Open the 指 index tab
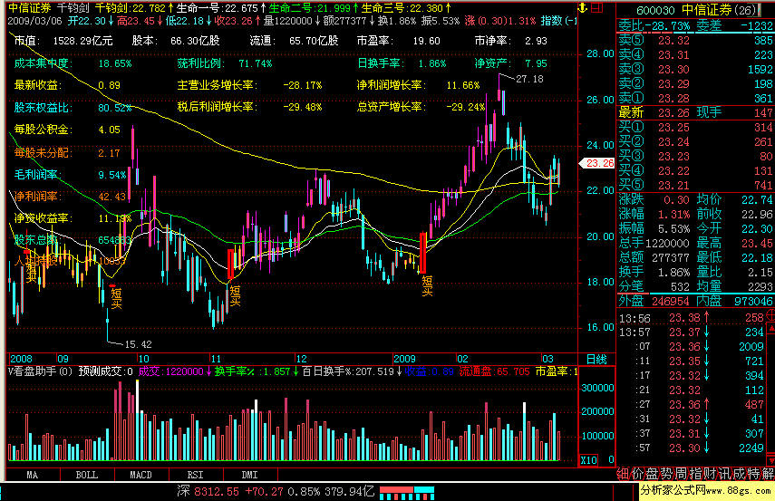The width and height of the screenshot is (775, 501). [695, 474]
